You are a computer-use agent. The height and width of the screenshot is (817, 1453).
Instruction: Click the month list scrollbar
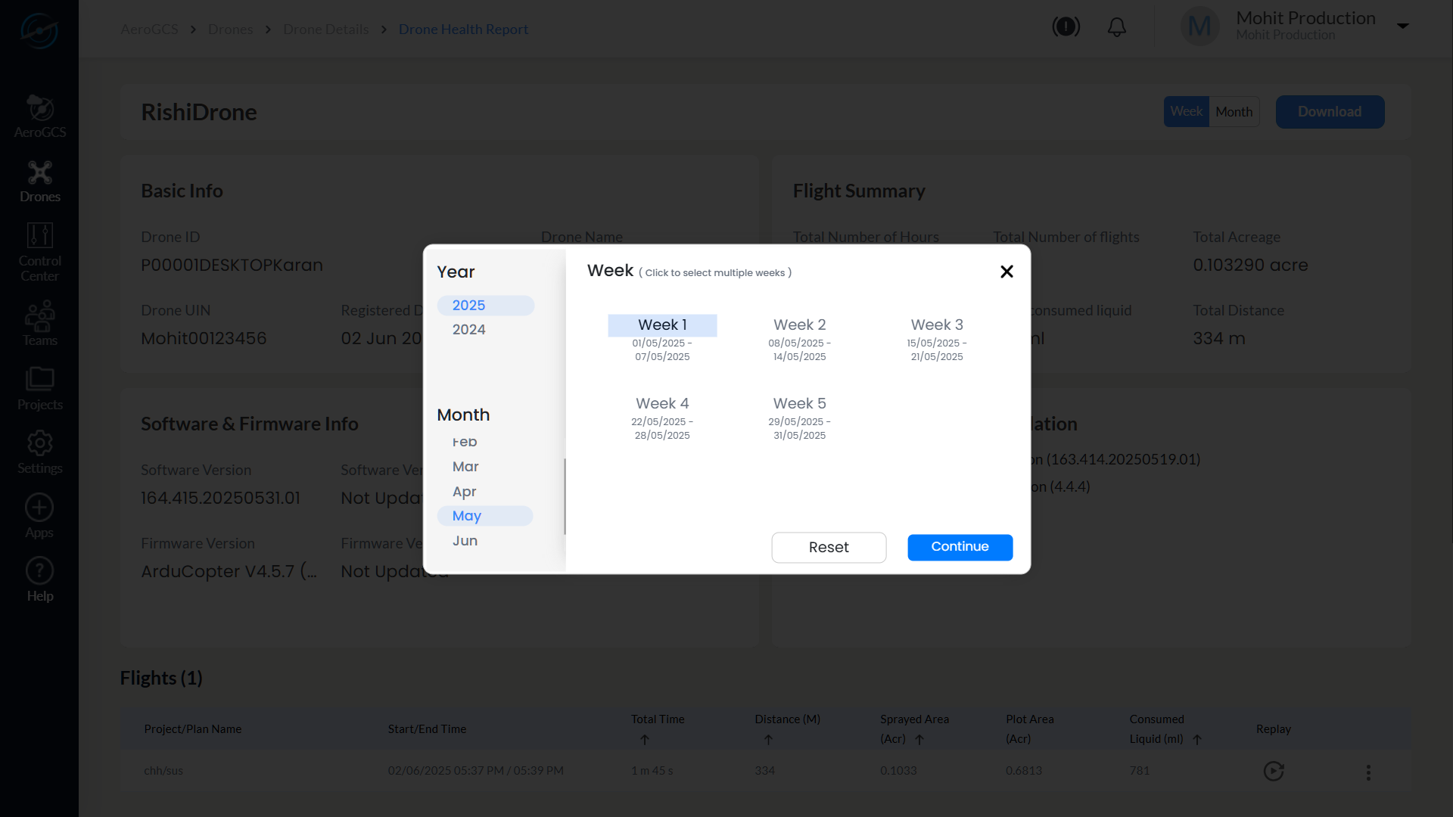point(565,495)
